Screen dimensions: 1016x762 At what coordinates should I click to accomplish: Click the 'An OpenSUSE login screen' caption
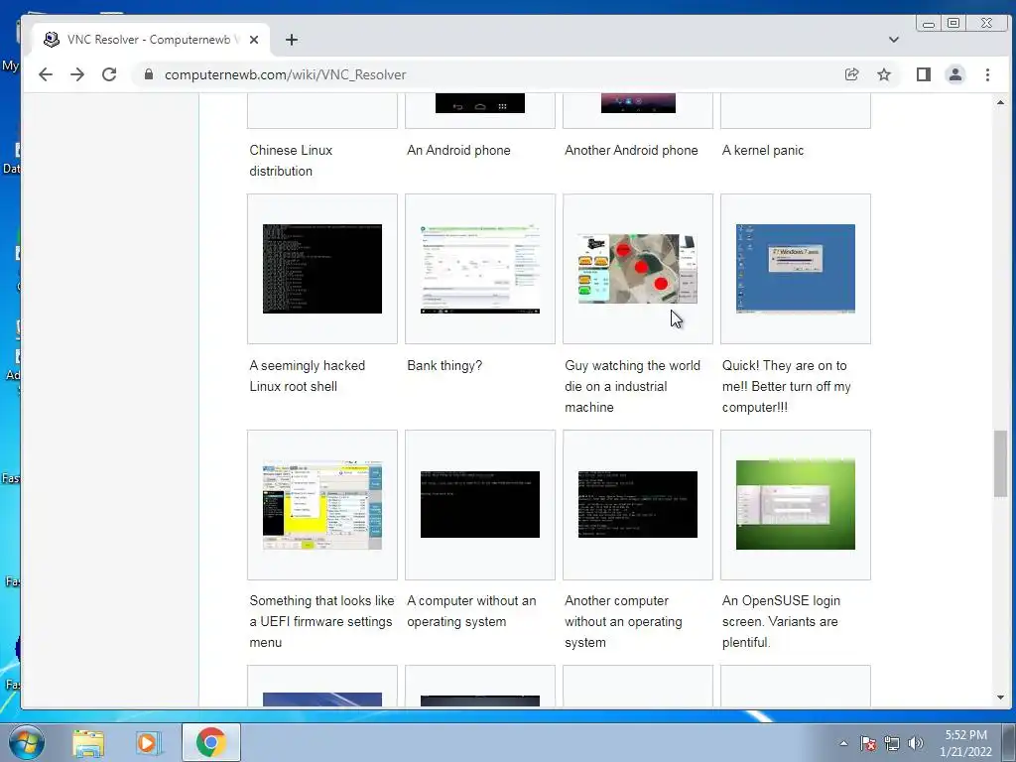point(781,621)
